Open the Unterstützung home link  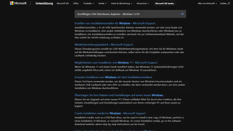[x=44, y=3]
